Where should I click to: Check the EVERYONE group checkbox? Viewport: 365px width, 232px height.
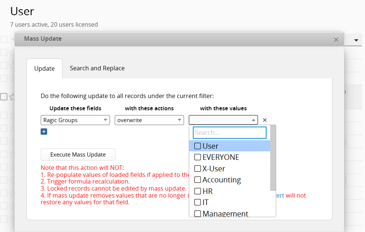coord(198,157)
